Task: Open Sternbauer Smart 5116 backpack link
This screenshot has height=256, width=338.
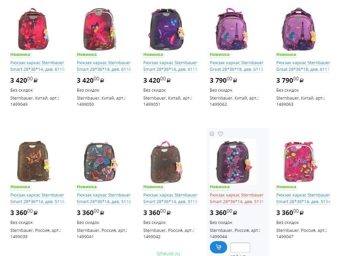Action: tap(37, 198)
